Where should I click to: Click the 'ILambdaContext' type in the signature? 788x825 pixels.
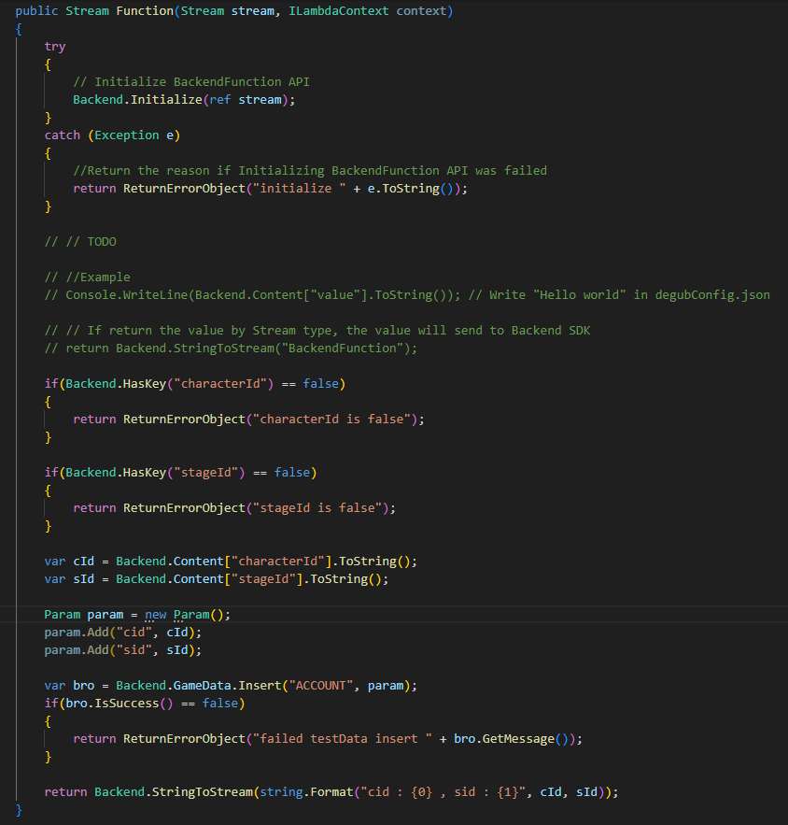pos(339,11)
